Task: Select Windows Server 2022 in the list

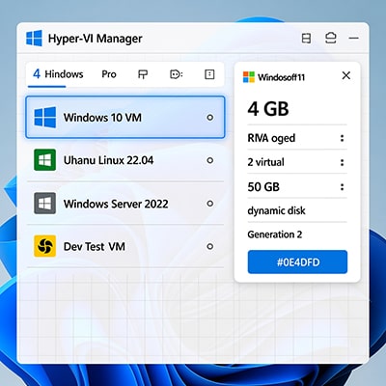Action: click(125, 204)
